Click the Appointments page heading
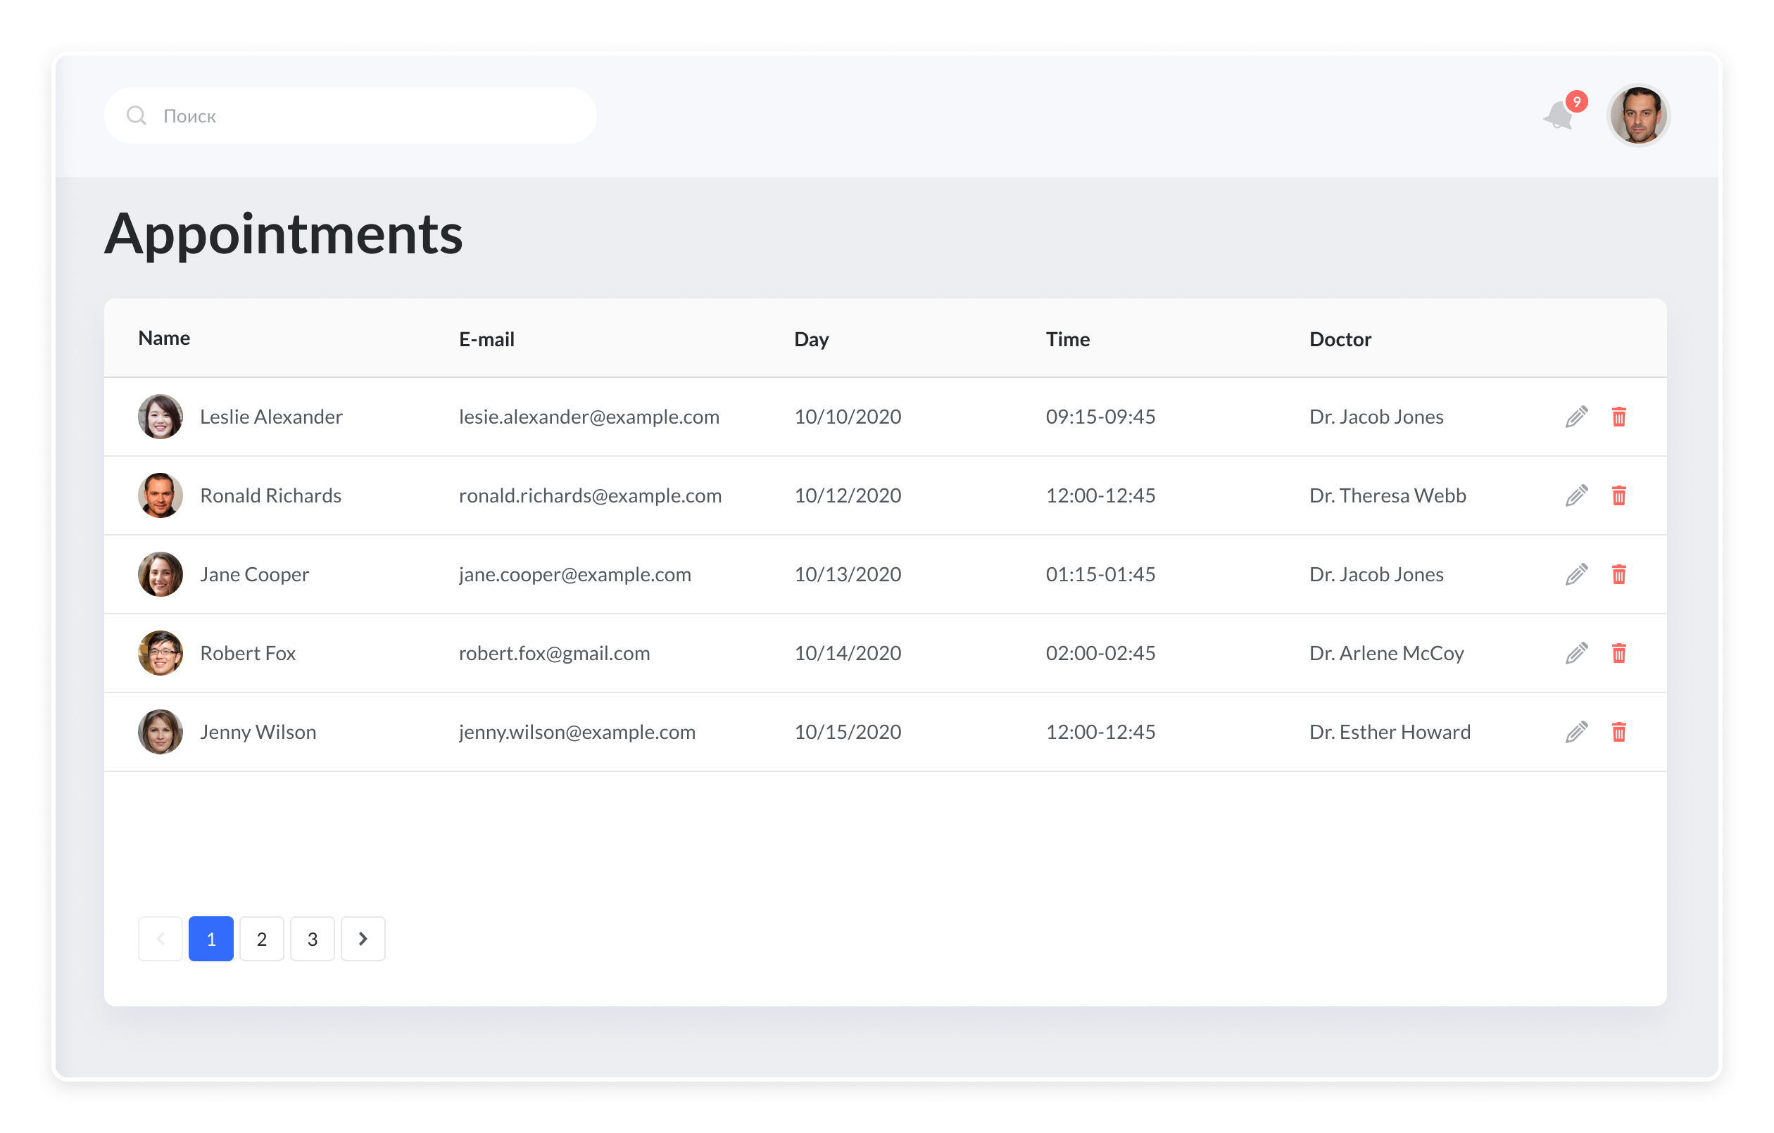This screenshot has height=1133, width=1774. pyautogui.click(x=284, y=234)
